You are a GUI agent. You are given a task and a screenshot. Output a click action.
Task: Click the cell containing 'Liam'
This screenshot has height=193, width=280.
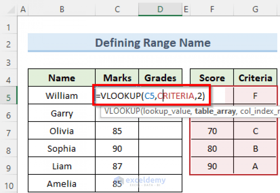tap(62, 166)
